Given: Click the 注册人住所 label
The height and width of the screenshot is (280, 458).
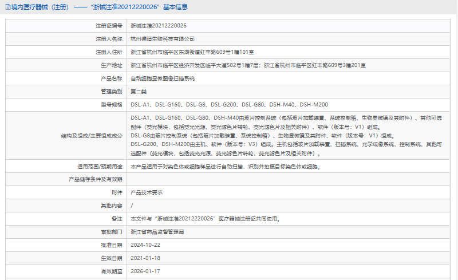Looking at the screenshot, I should 109,52.
